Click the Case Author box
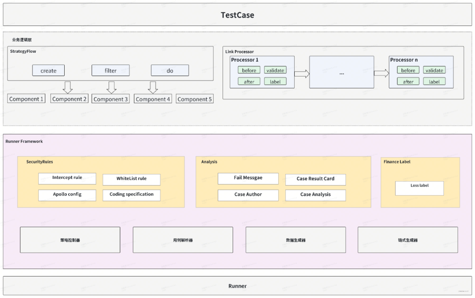475x298 pixels. (x=248, y=195)
